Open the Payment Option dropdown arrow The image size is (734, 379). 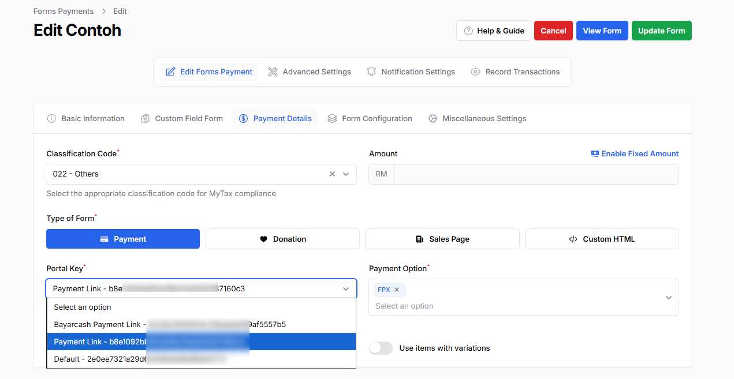pyautogui.click(x=668, y=298)
